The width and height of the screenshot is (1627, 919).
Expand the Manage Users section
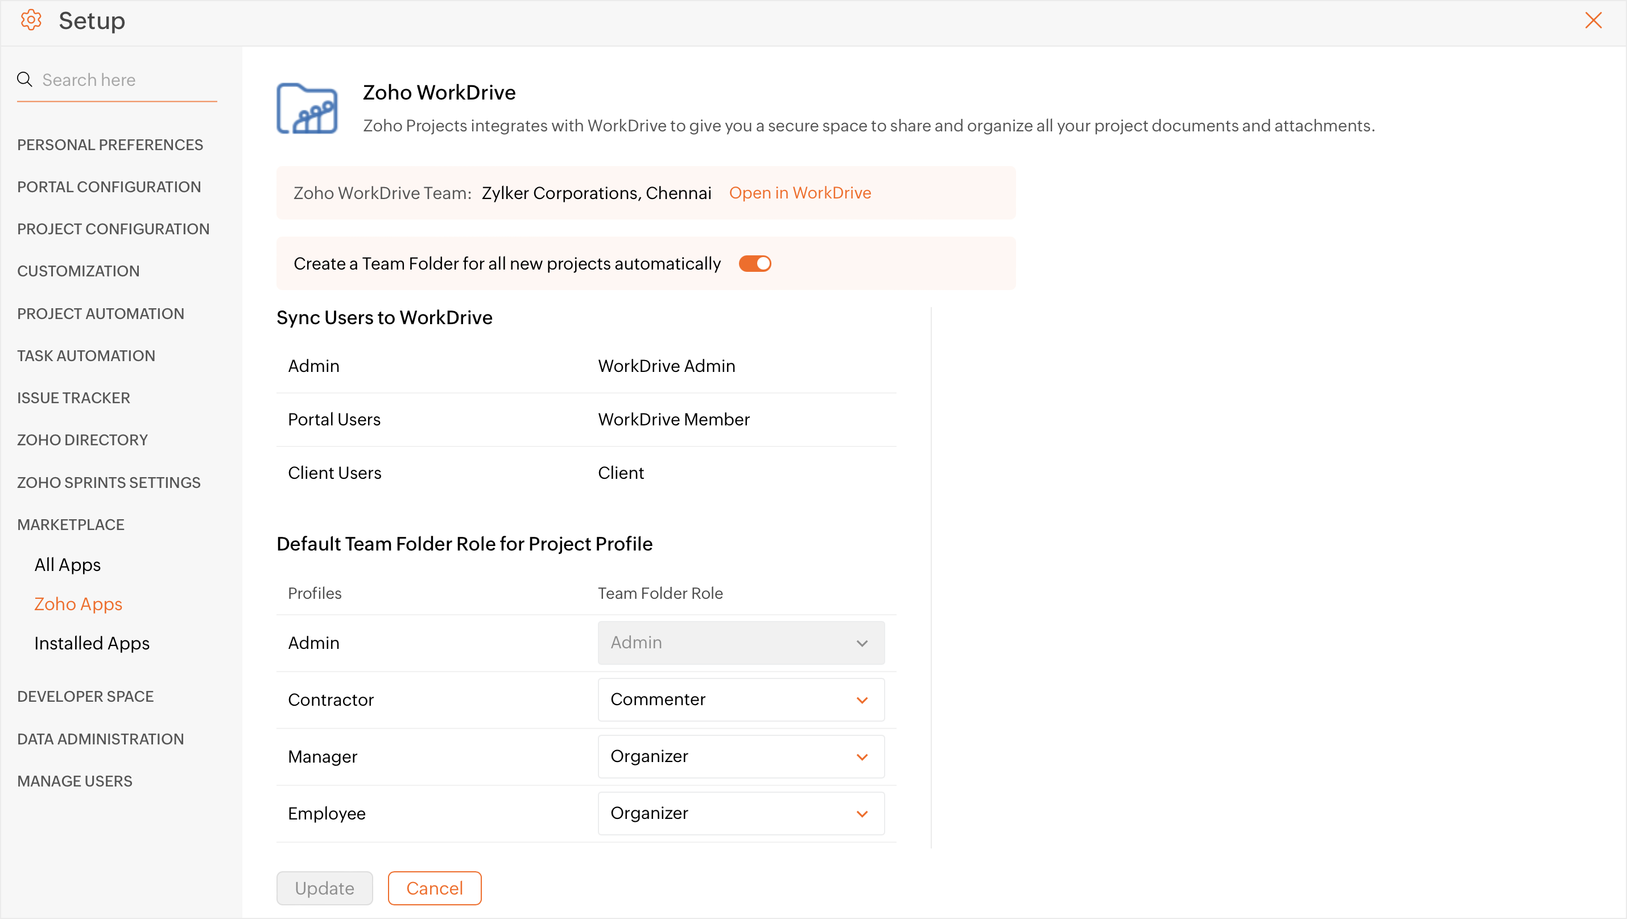tap(75, 781)
